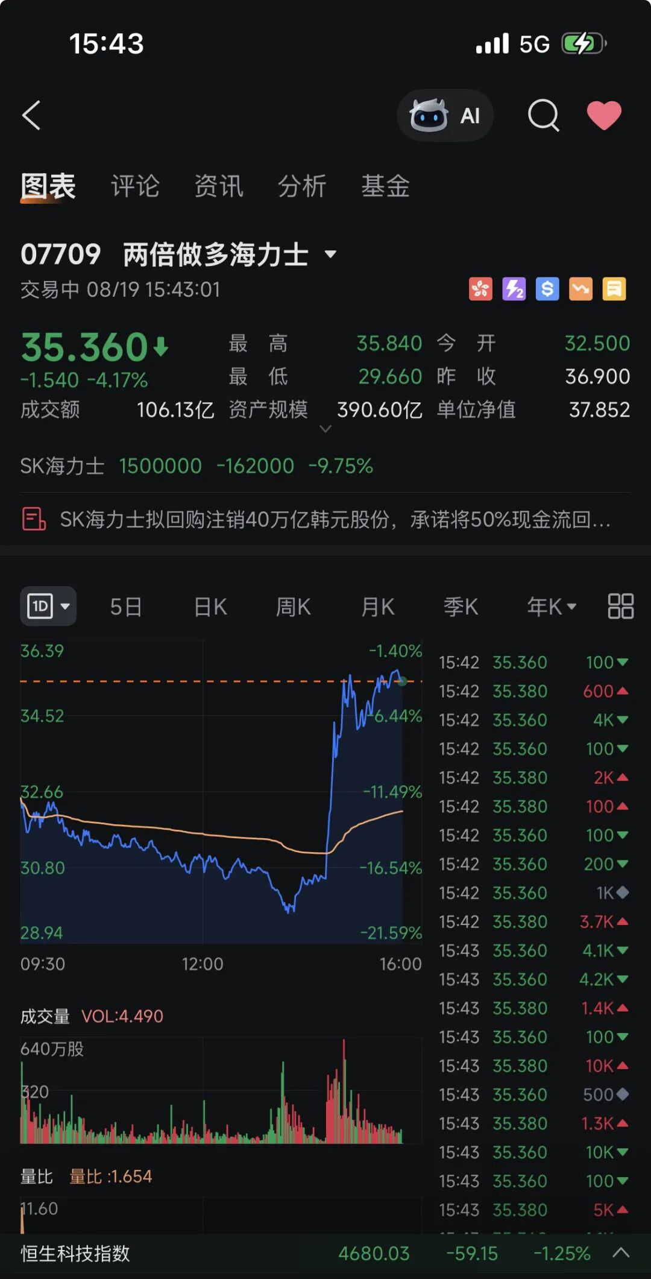This screenshot has width=651, height=1279.
Task: Tap the back arrow icon
Action: (31, 115)
